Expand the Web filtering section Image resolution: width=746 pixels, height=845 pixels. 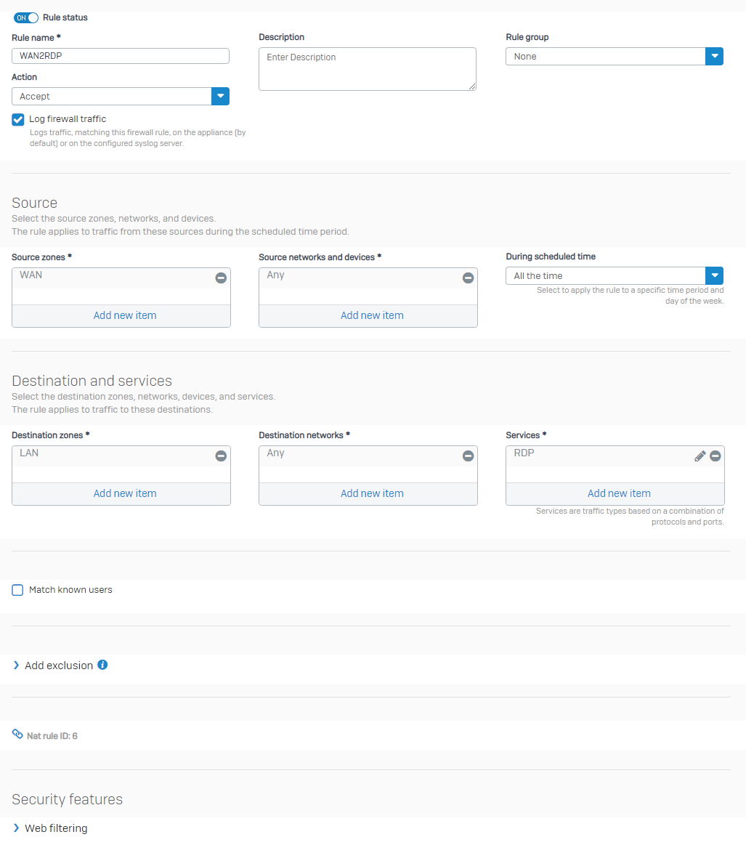click(x=50, y=828)
